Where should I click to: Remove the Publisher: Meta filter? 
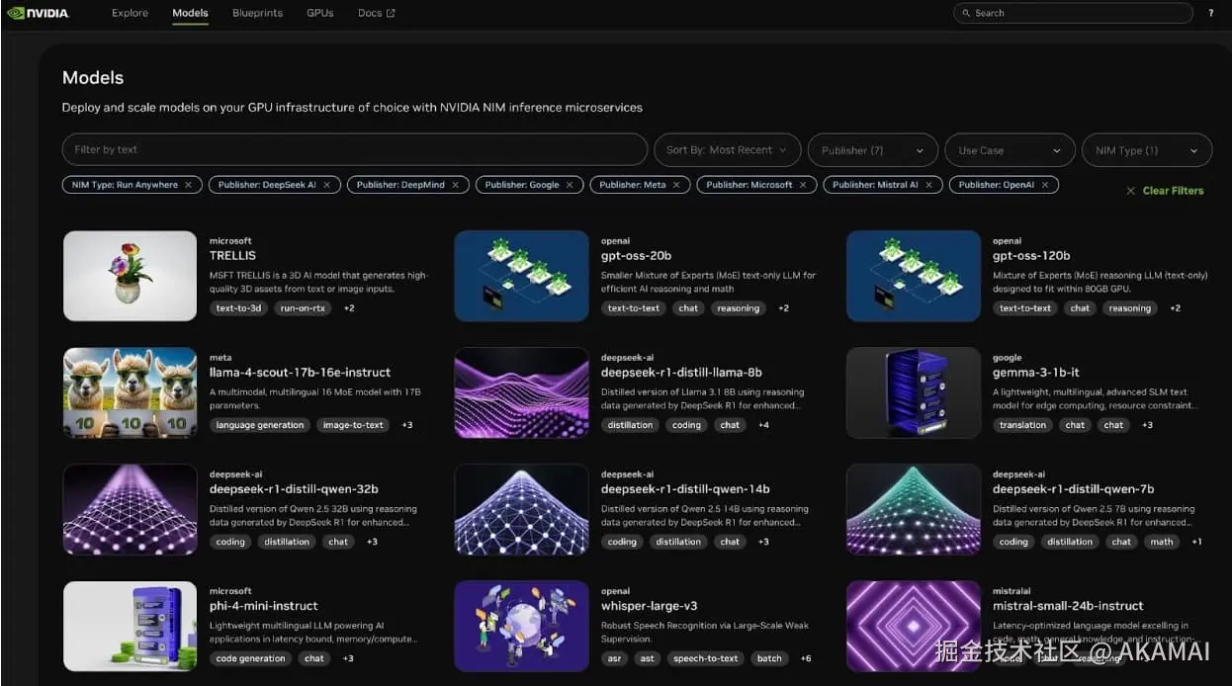click(676, 185)
